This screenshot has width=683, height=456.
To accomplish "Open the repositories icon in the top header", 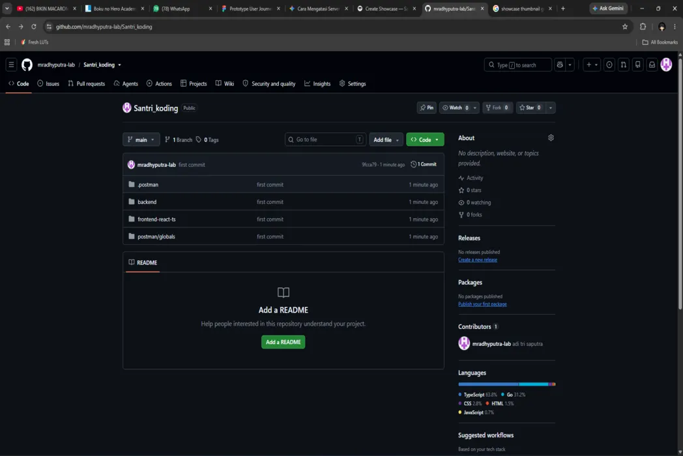I will click(637, 65).
